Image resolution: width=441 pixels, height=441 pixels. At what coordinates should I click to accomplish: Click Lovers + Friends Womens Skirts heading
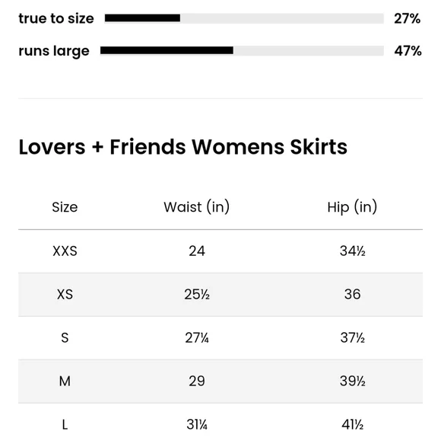tap(182, 147)
